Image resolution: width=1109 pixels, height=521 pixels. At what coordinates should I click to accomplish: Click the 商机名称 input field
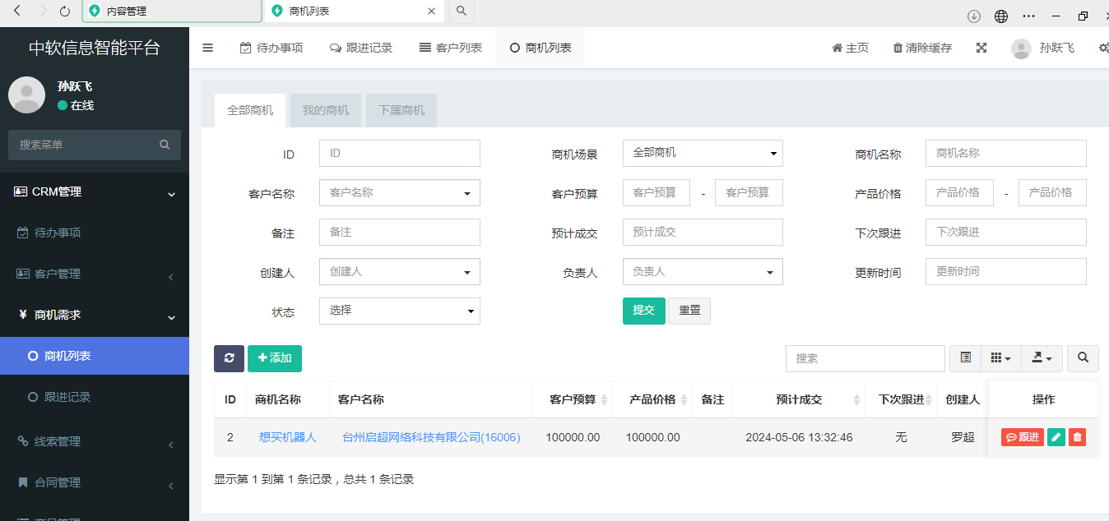coord(1005,153)
